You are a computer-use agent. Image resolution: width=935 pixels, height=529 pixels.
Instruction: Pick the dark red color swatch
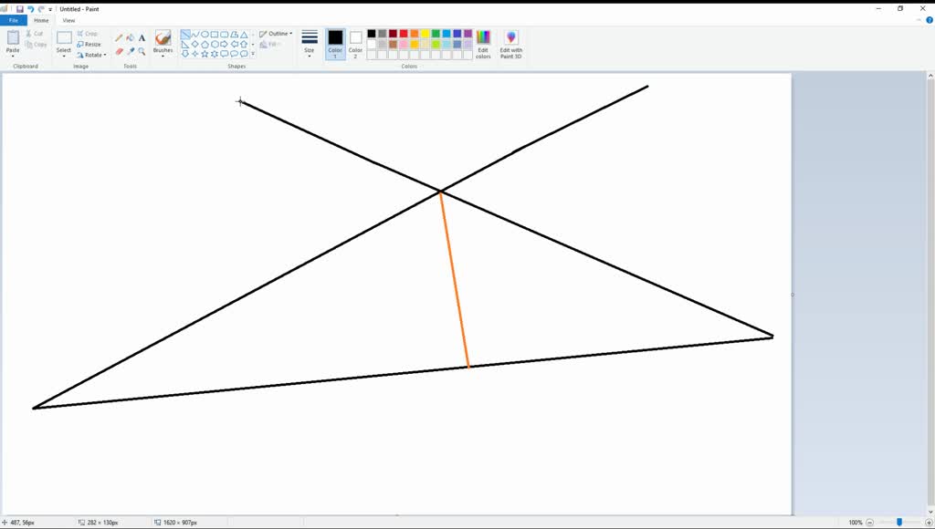tap(393, 34)
